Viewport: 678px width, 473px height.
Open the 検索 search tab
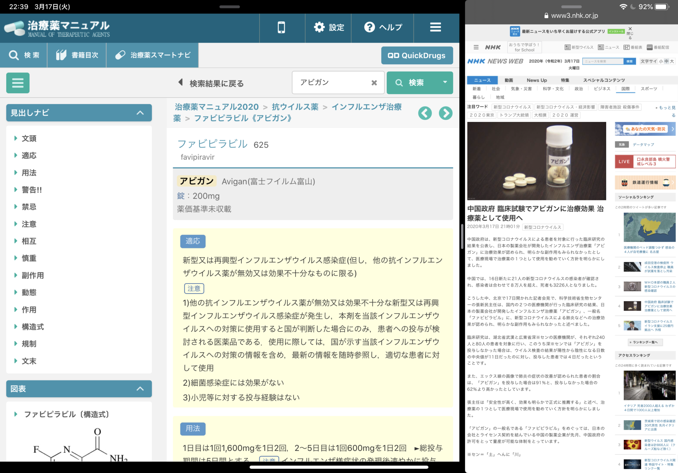tap(24, 55)
